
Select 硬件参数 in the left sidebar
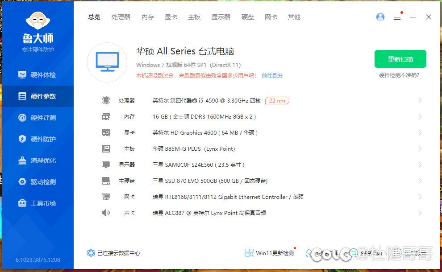pyautogui.click(x=37, y=96)
